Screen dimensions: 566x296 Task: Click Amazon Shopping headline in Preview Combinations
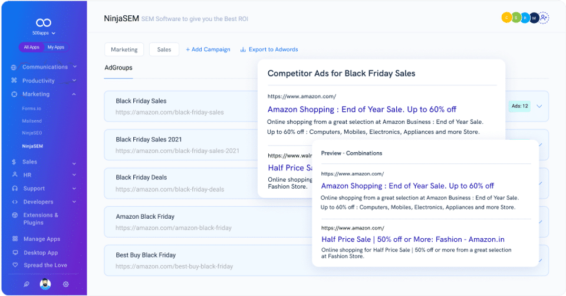click(x=407, y=186)
